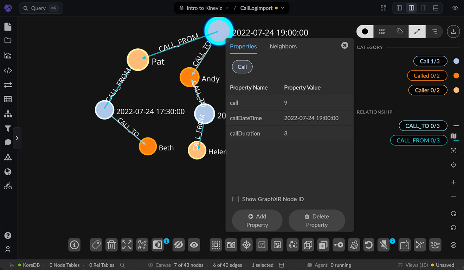Toggle the eye visibility icon at top right

click(x=455, y=8)
